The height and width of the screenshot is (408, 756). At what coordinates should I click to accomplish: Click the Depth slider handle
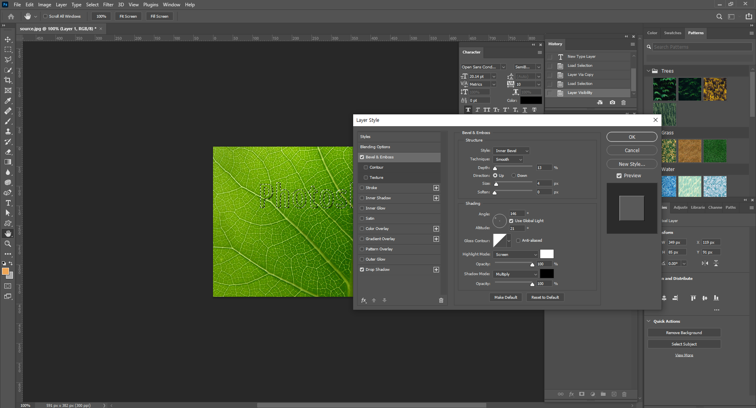(x=495, y=169)
